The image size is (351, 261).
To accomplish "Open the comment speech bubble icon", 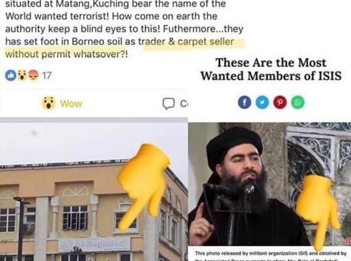I will click(168, 104).
